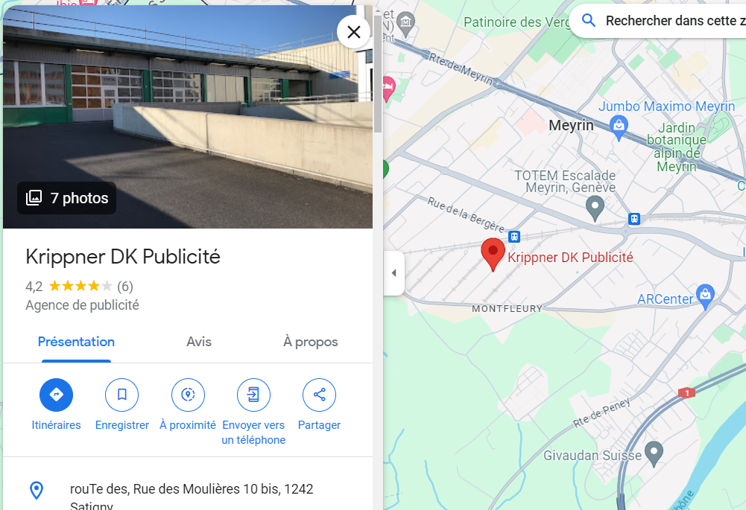Share place using Partager icon
The image size is (746, 510).
click(x=319, y=395)
